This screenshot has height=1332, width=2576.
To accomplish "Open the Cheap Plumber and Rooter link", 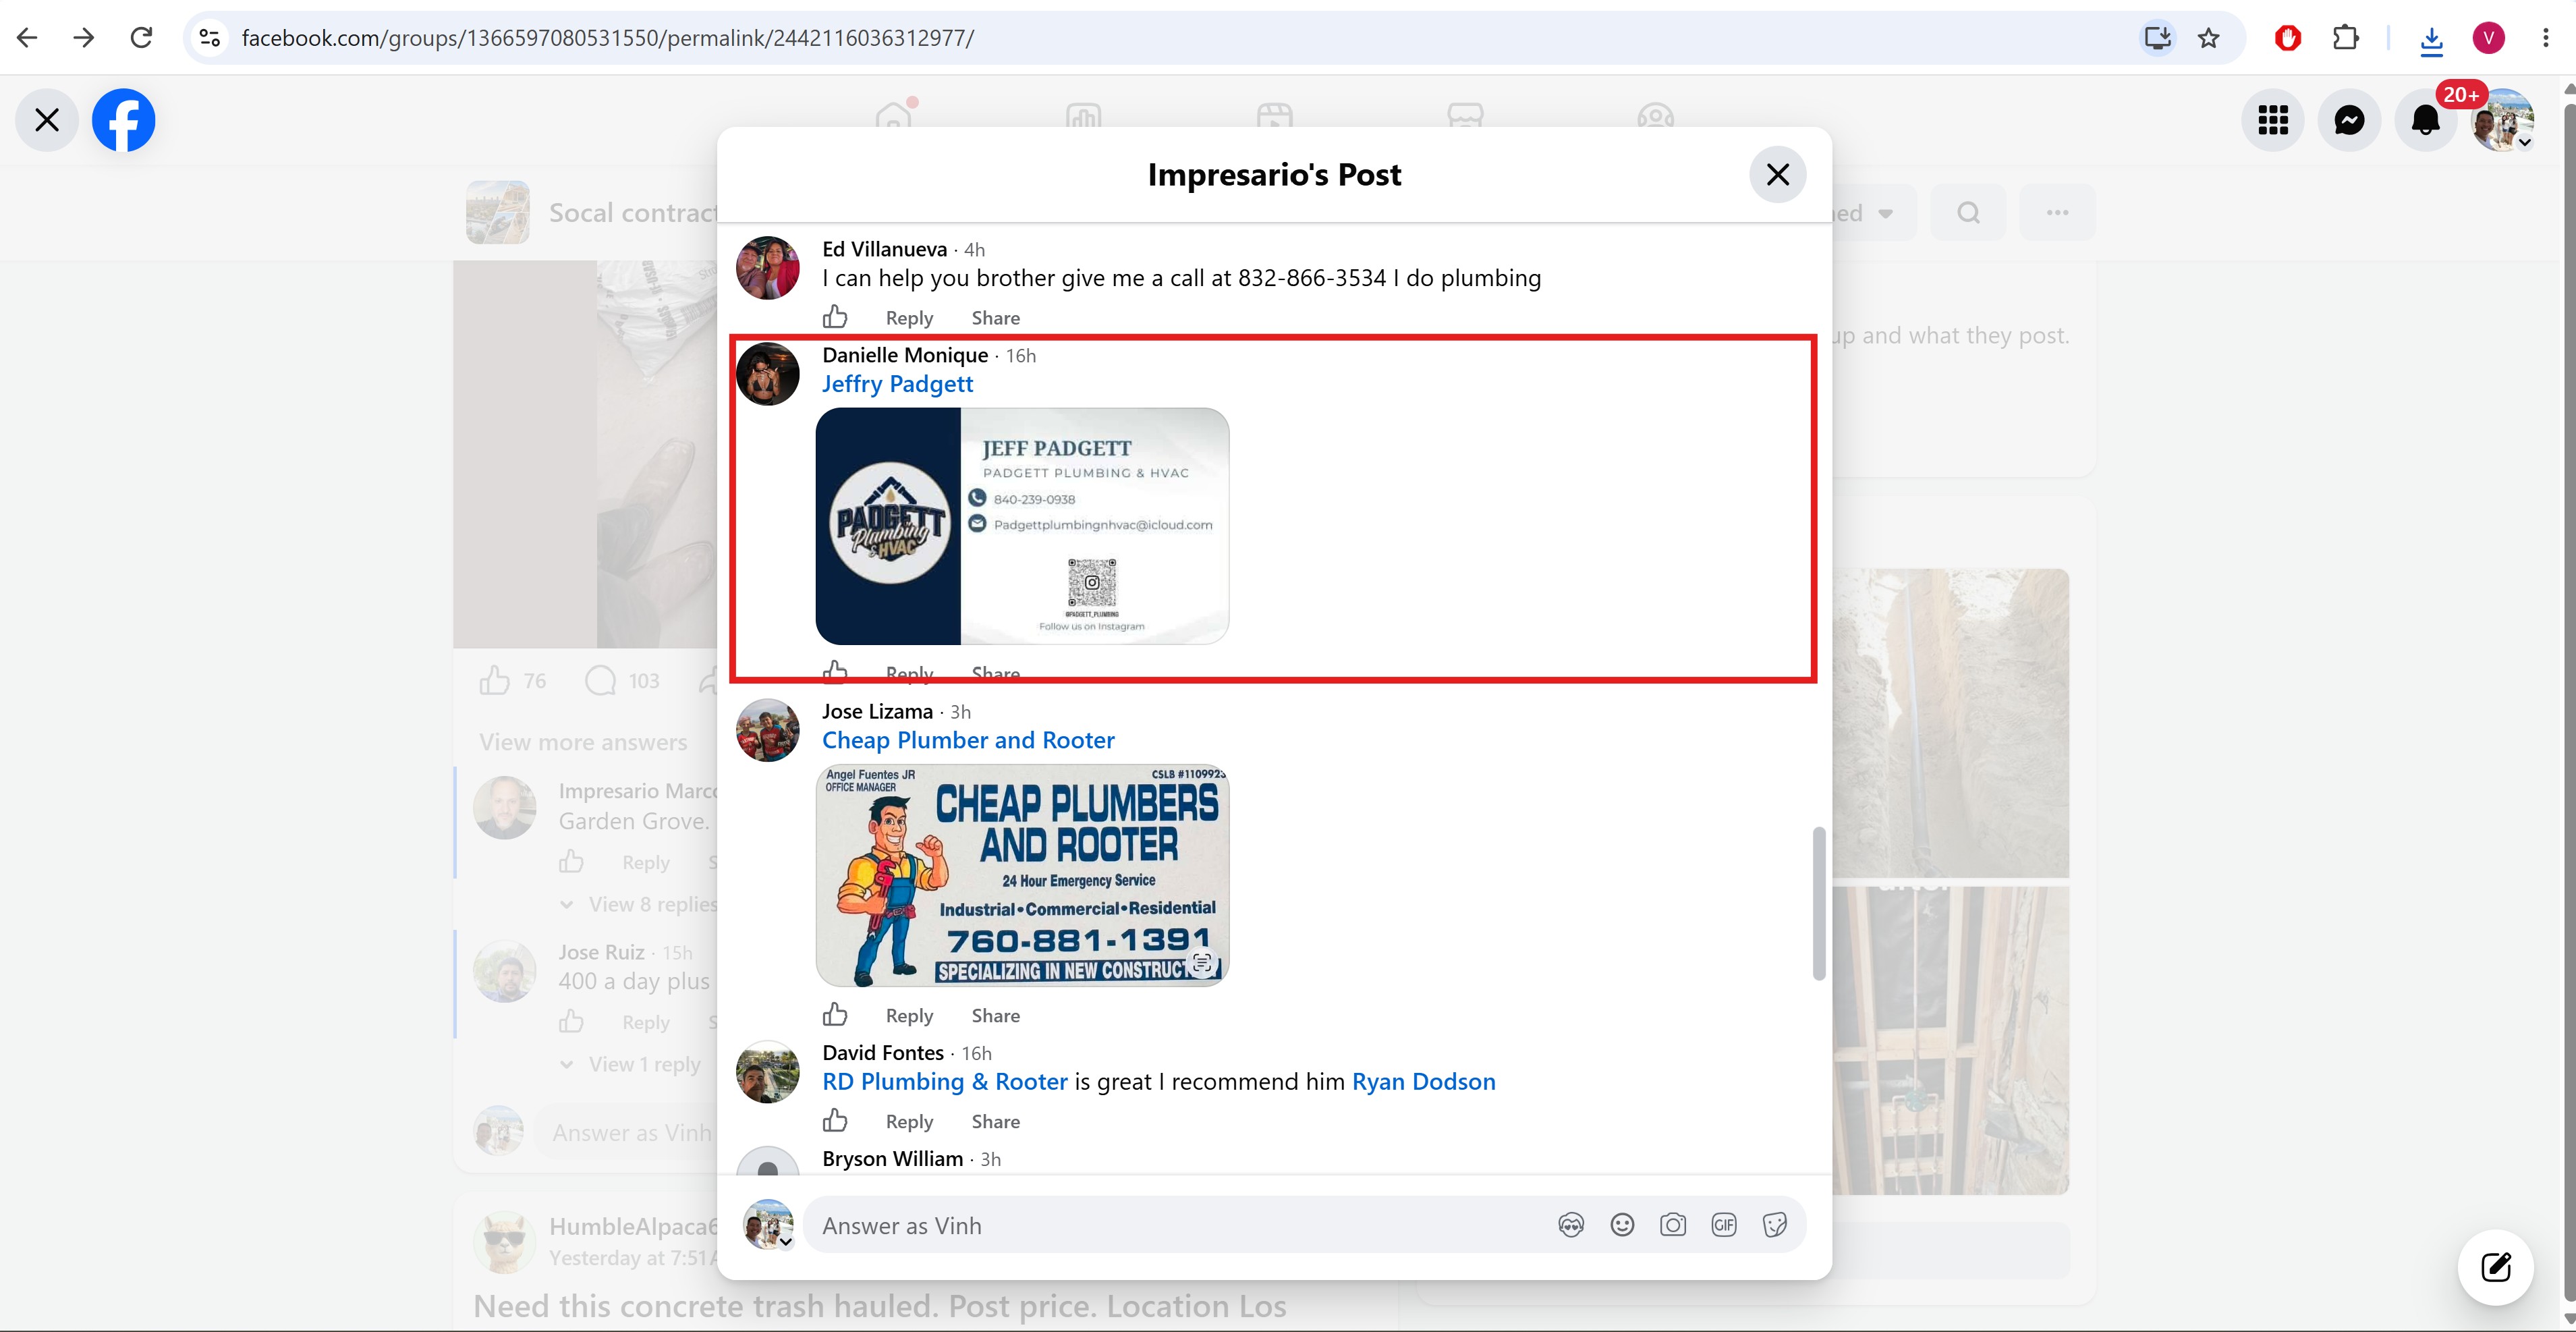I will (968, 740).
